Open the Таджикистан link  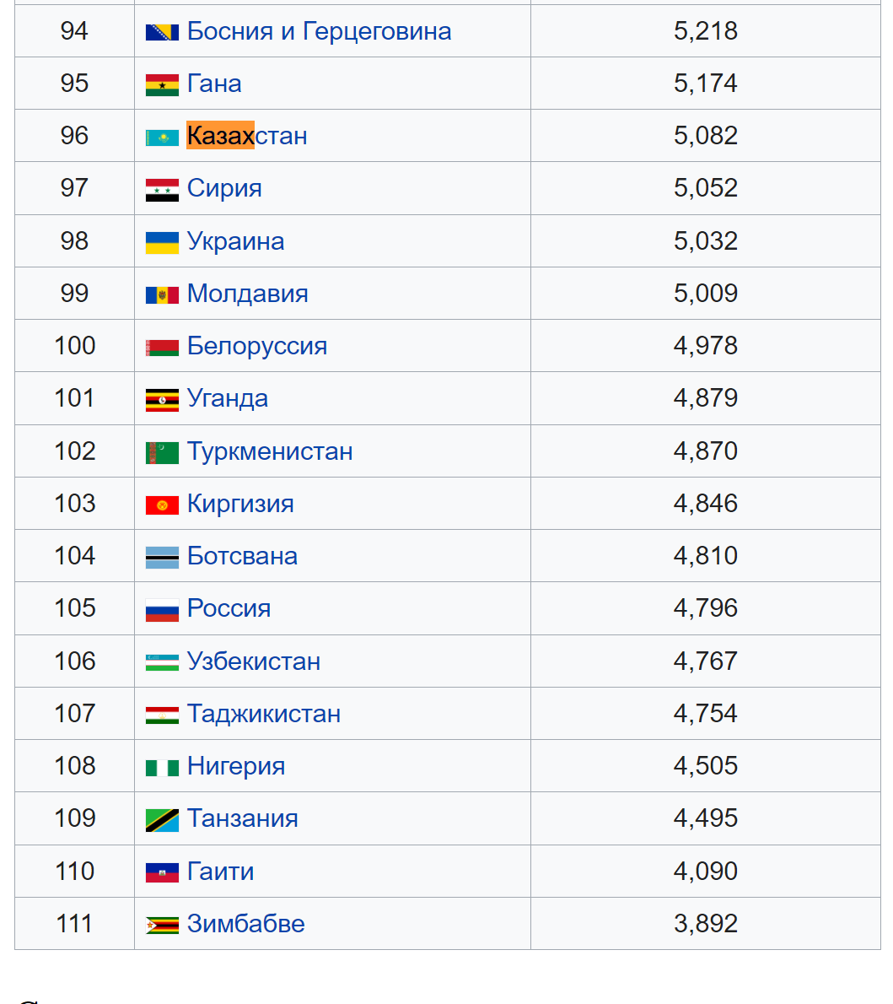coord(264,713)
